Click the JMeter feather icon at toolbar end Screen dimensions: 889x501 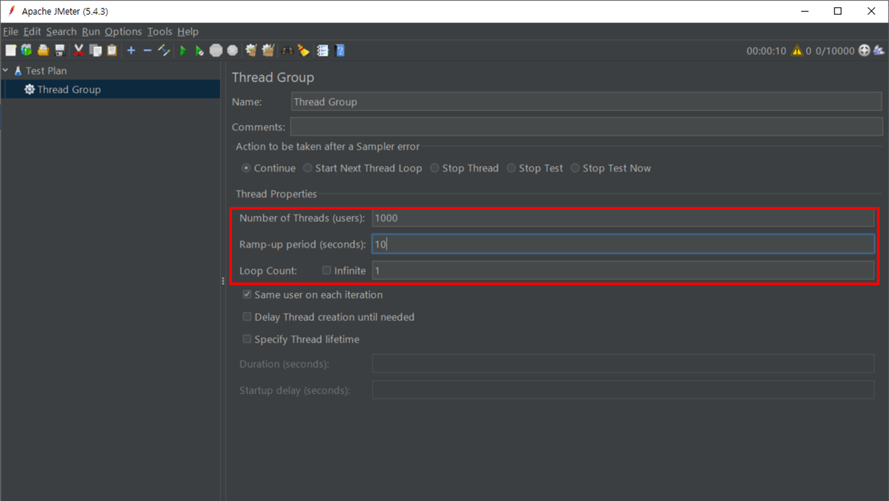(x=879, y=50)
